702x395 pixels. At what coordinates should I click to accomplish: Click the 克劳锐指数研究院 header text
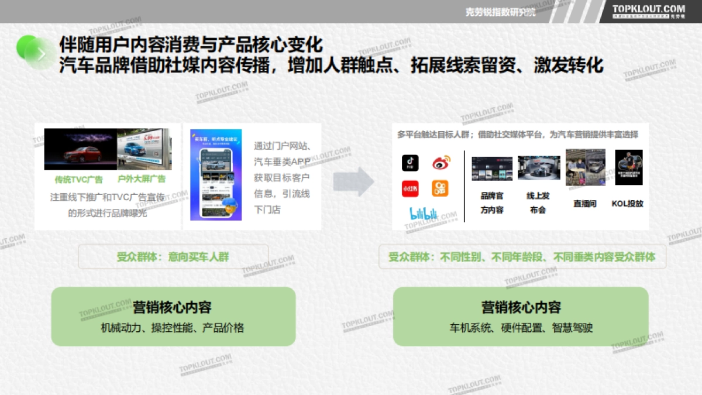pos(500,10)
